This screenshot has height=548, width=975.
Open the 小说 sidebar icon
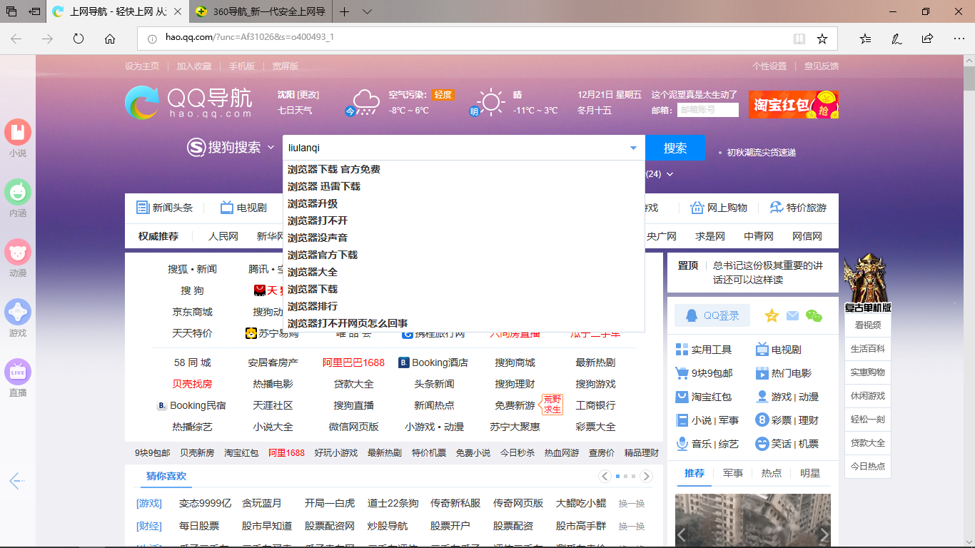click(x=18, y=132)
